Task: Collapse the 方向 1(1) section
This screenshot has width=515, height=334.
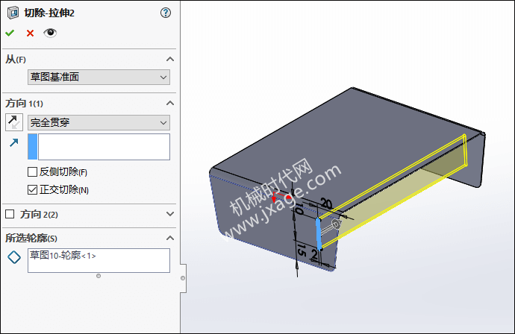Action: [170, 104]
